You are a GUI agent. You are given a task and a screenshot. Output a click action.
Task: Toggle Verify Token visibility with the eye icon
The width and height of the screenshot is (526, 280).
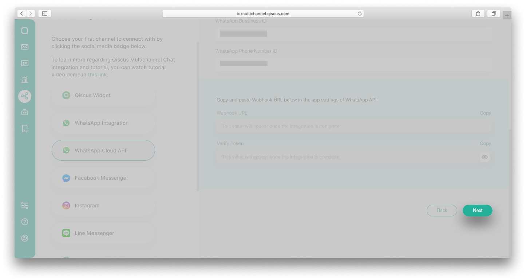485,157
